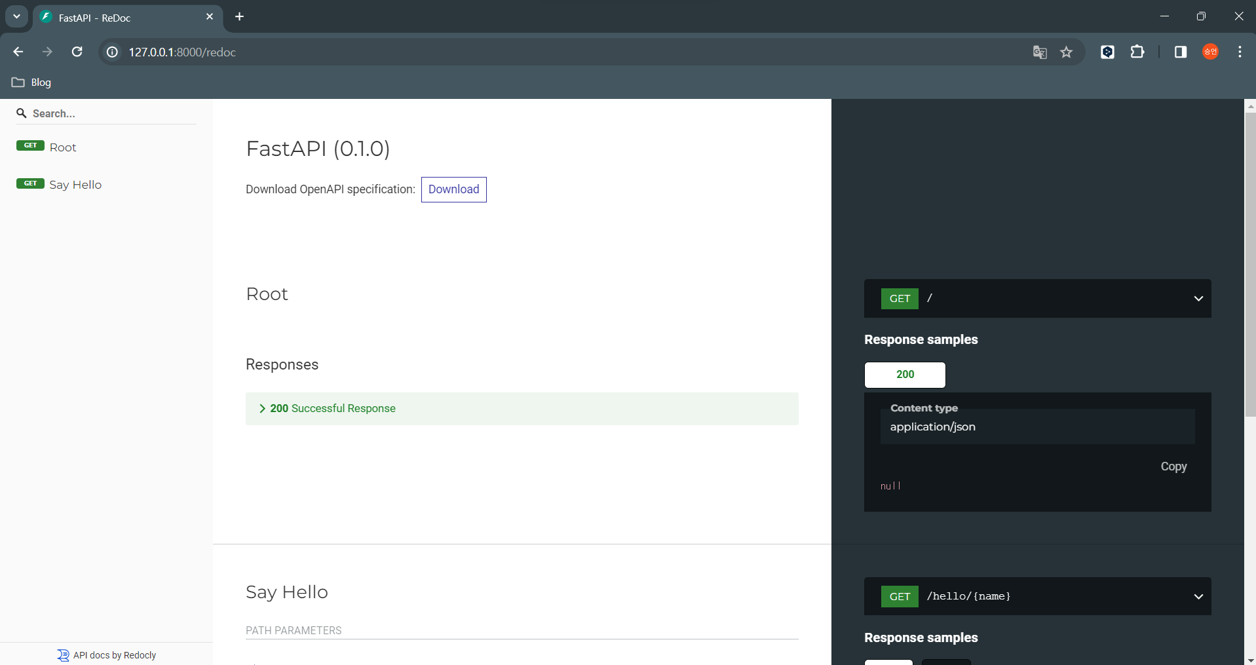Expand the 200 Successful Response row
Image resolution: width=1256 pixels, height=665 pixels.
tap(522, 409)
